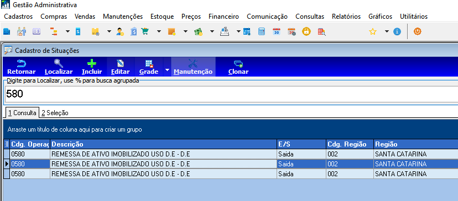Click the Descrição column header

(x=163, y=144)
